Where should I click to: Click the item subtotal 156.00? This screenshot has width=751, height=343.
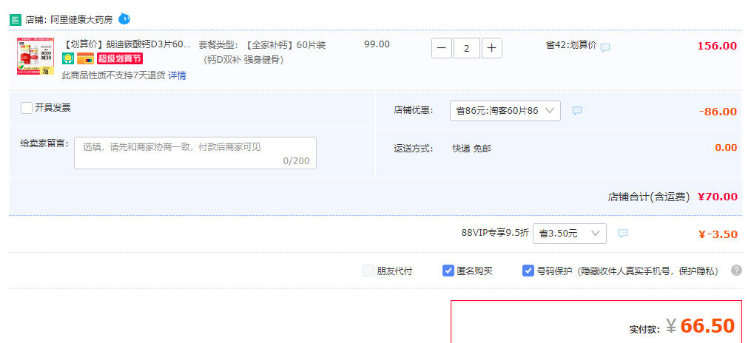[x=717, y=46]
